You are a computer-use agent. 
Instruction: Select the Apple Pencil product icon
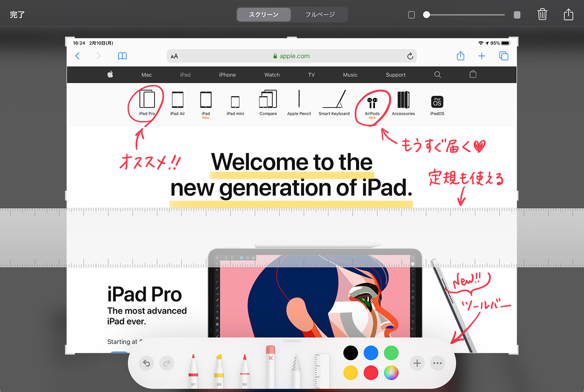pyautogui.click(x=299, y=103)
